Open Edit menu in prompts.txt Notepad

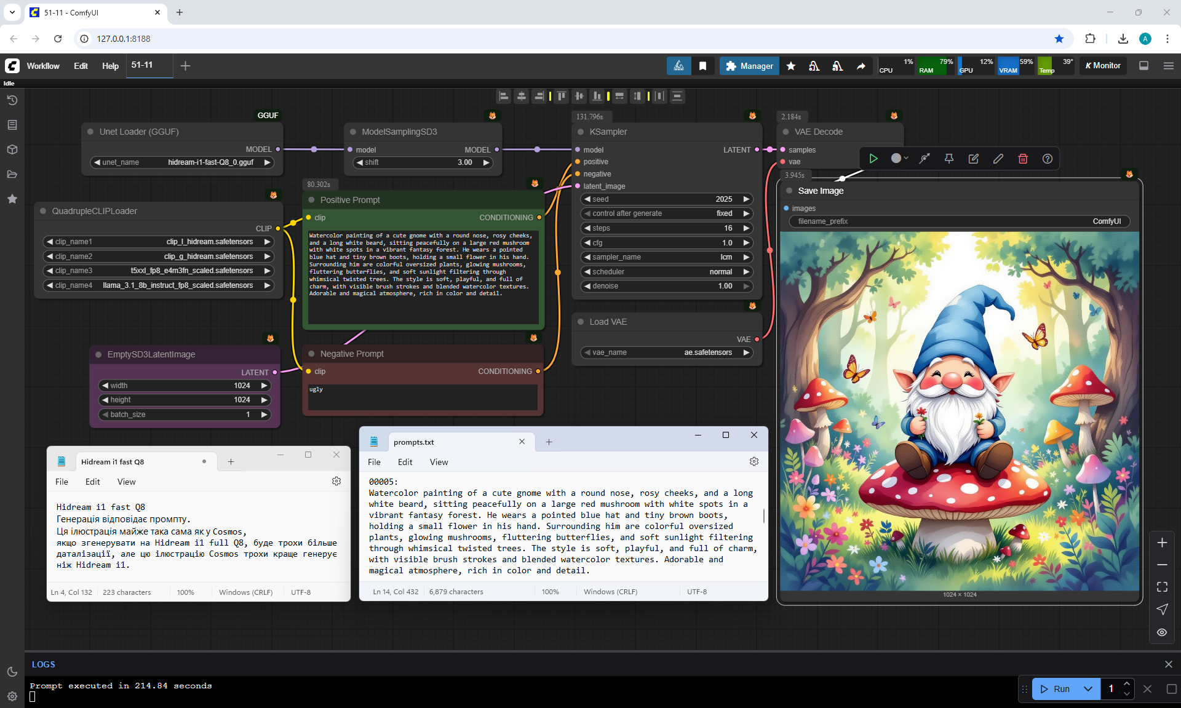tap(405, 462)
